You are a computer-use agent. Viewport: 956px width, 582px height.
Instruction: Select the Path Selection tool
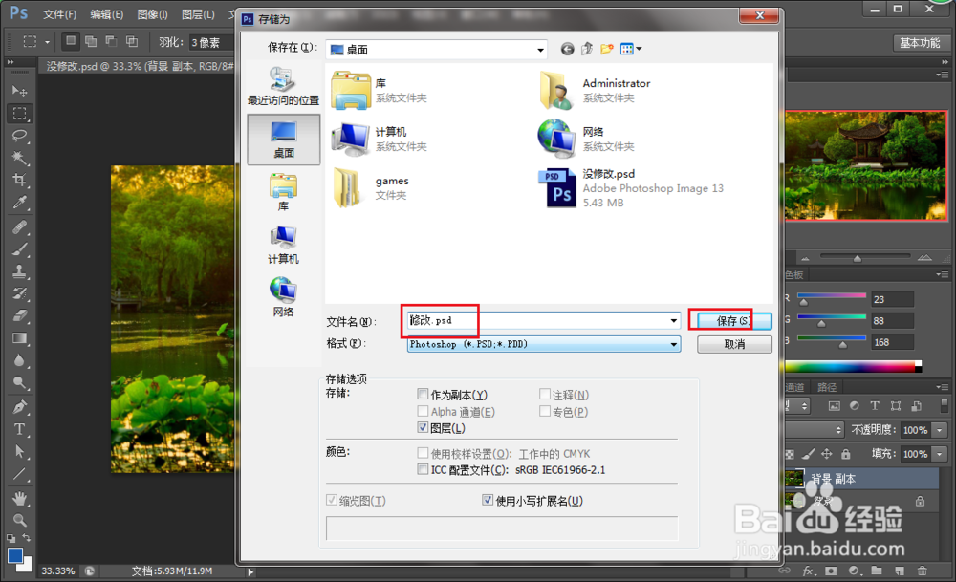(19, 452)
